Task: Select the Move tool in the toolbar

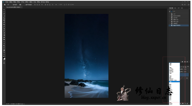Action: [4, 10]
